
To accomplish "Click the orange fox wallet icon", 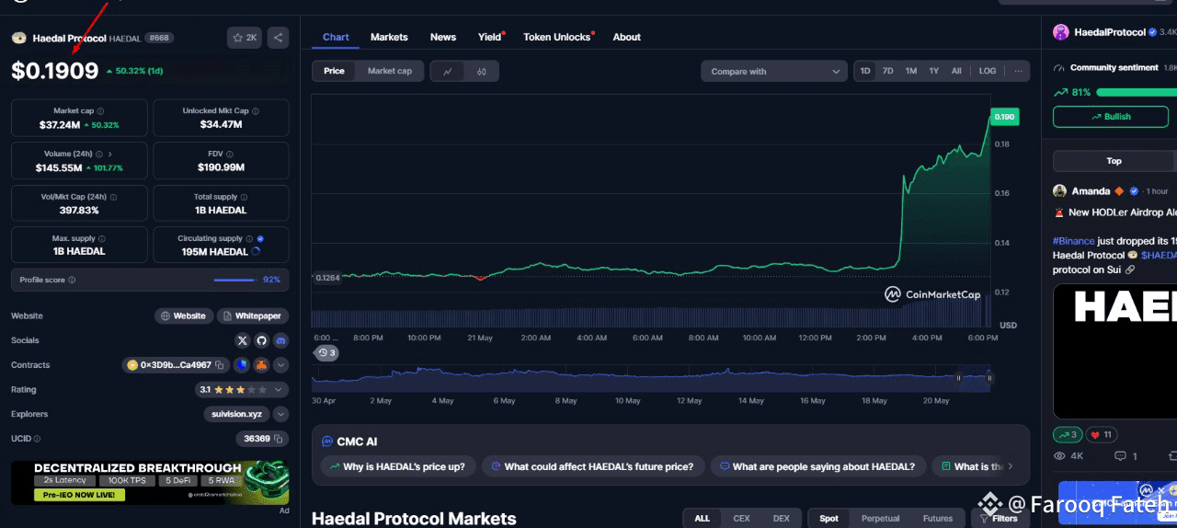I will click(x=261, y=365).
